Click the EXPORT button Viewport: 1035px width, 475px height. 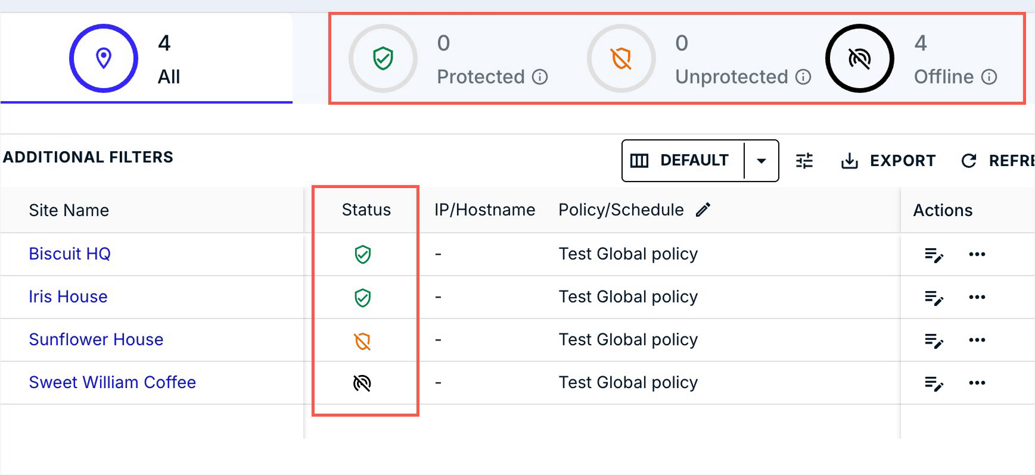pyautogui.click(x=888, y=161)
